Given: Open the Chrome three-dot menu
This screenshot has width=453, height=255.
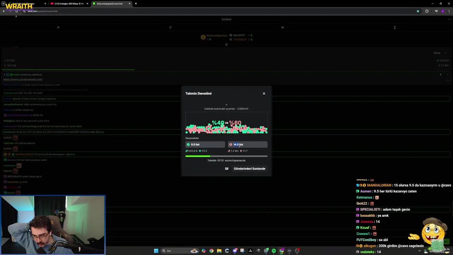Looking at the screenshot, I should 449,11.
